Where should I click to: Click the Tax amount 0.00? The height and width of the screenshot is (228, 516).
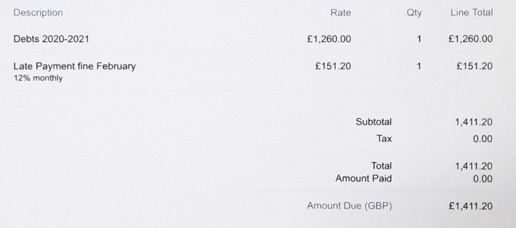[x=483, y=139]
